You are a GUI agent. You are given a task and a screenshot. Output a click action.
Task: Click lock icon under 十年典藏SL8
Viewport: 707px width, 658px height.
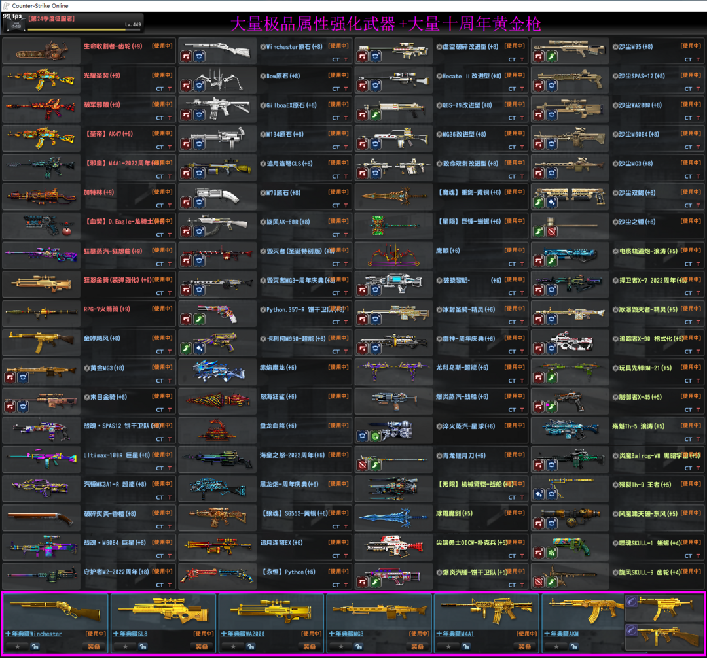point(142,647)
